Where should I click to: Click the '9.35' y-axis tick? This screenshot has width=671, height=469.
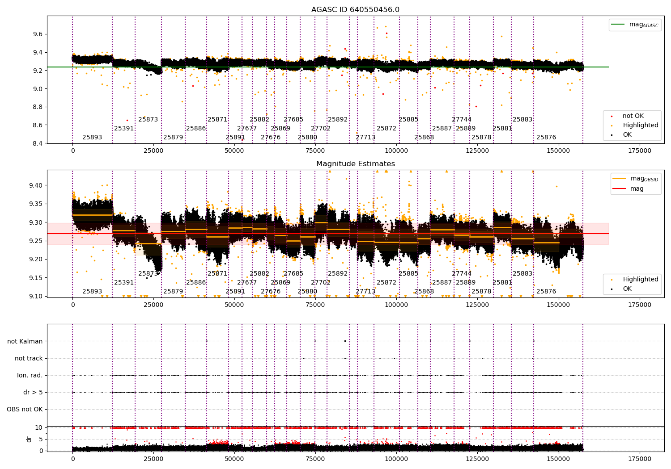point(36,204)
